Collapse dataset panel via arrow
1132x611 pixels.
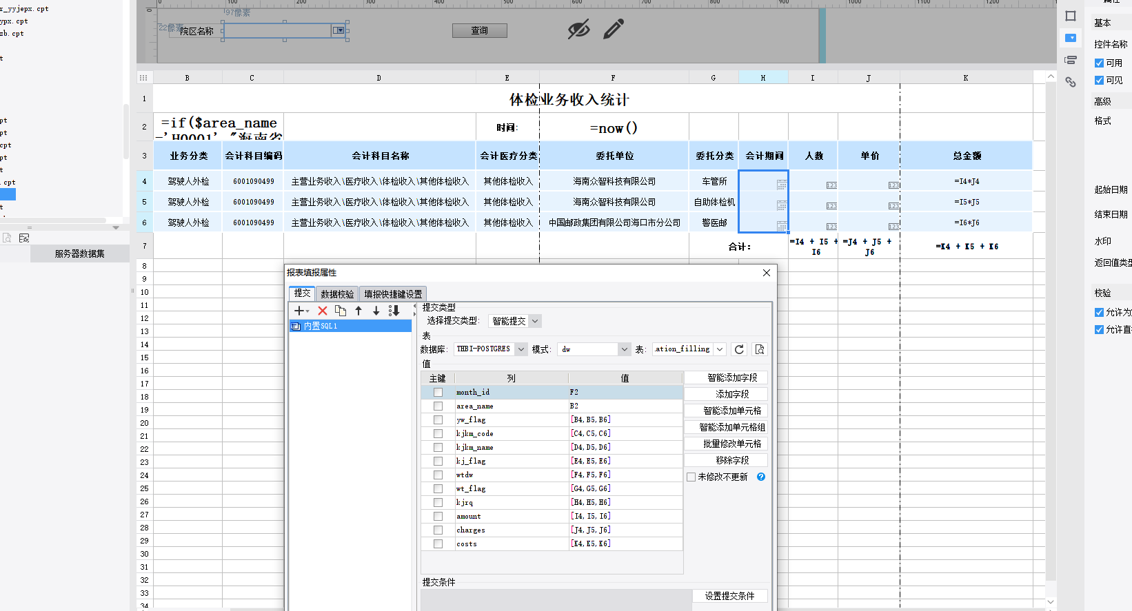[116, 227]
